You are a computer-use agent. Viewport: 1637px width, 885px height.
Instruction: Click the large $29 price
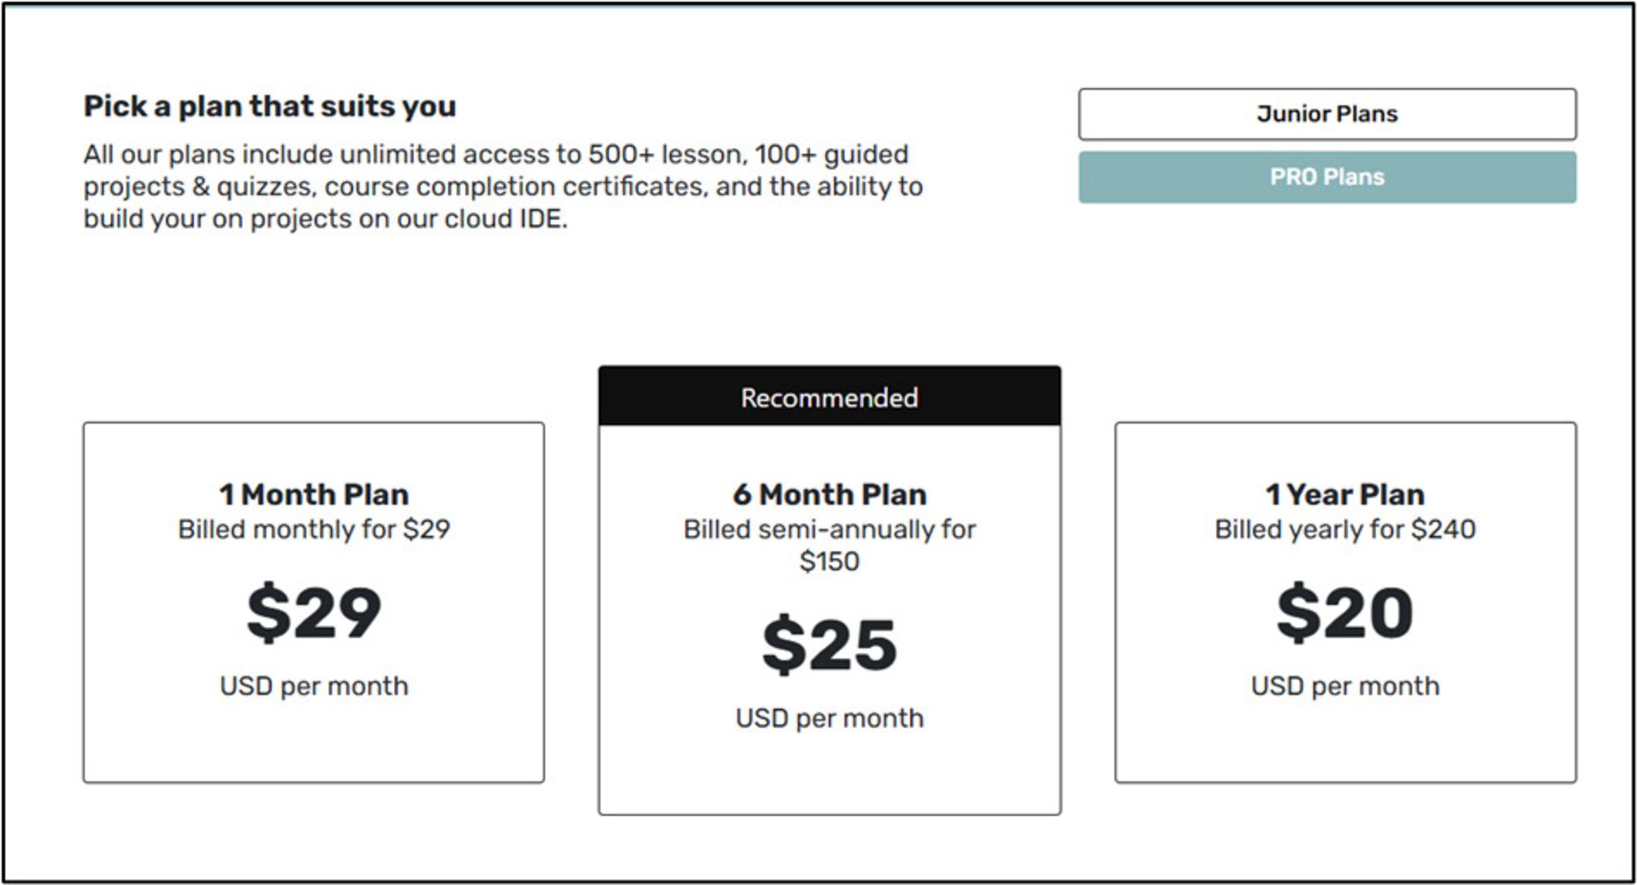tap(313, 613)
